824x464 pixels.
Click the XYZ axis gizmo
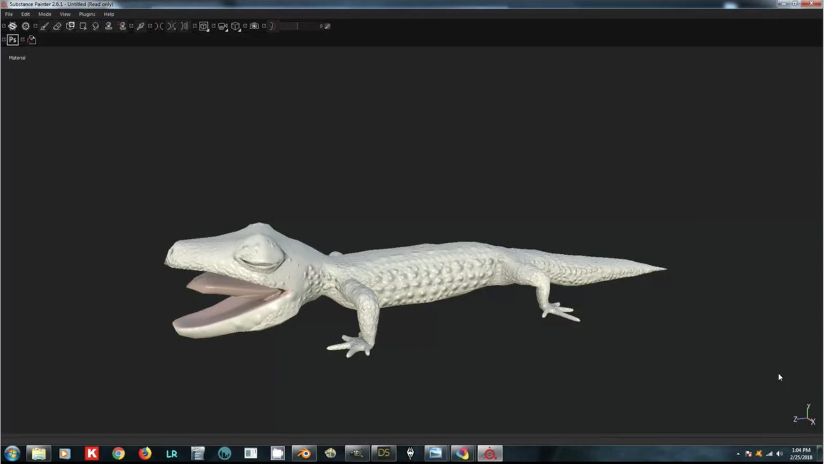(x=805, y=415)
